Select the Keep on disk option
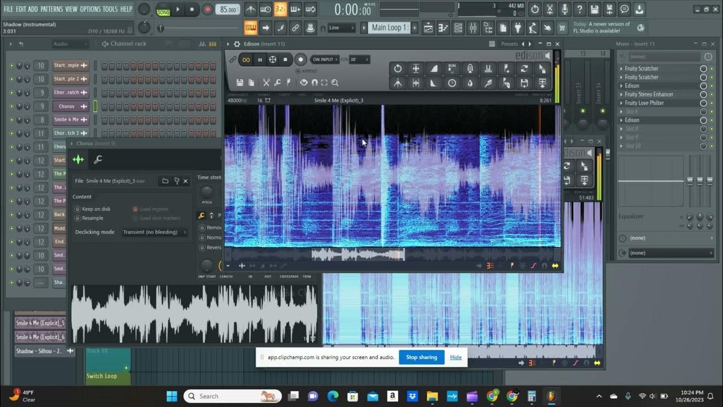Image resolution: width=723 pixels, height=407 pixels. (93, 209)
